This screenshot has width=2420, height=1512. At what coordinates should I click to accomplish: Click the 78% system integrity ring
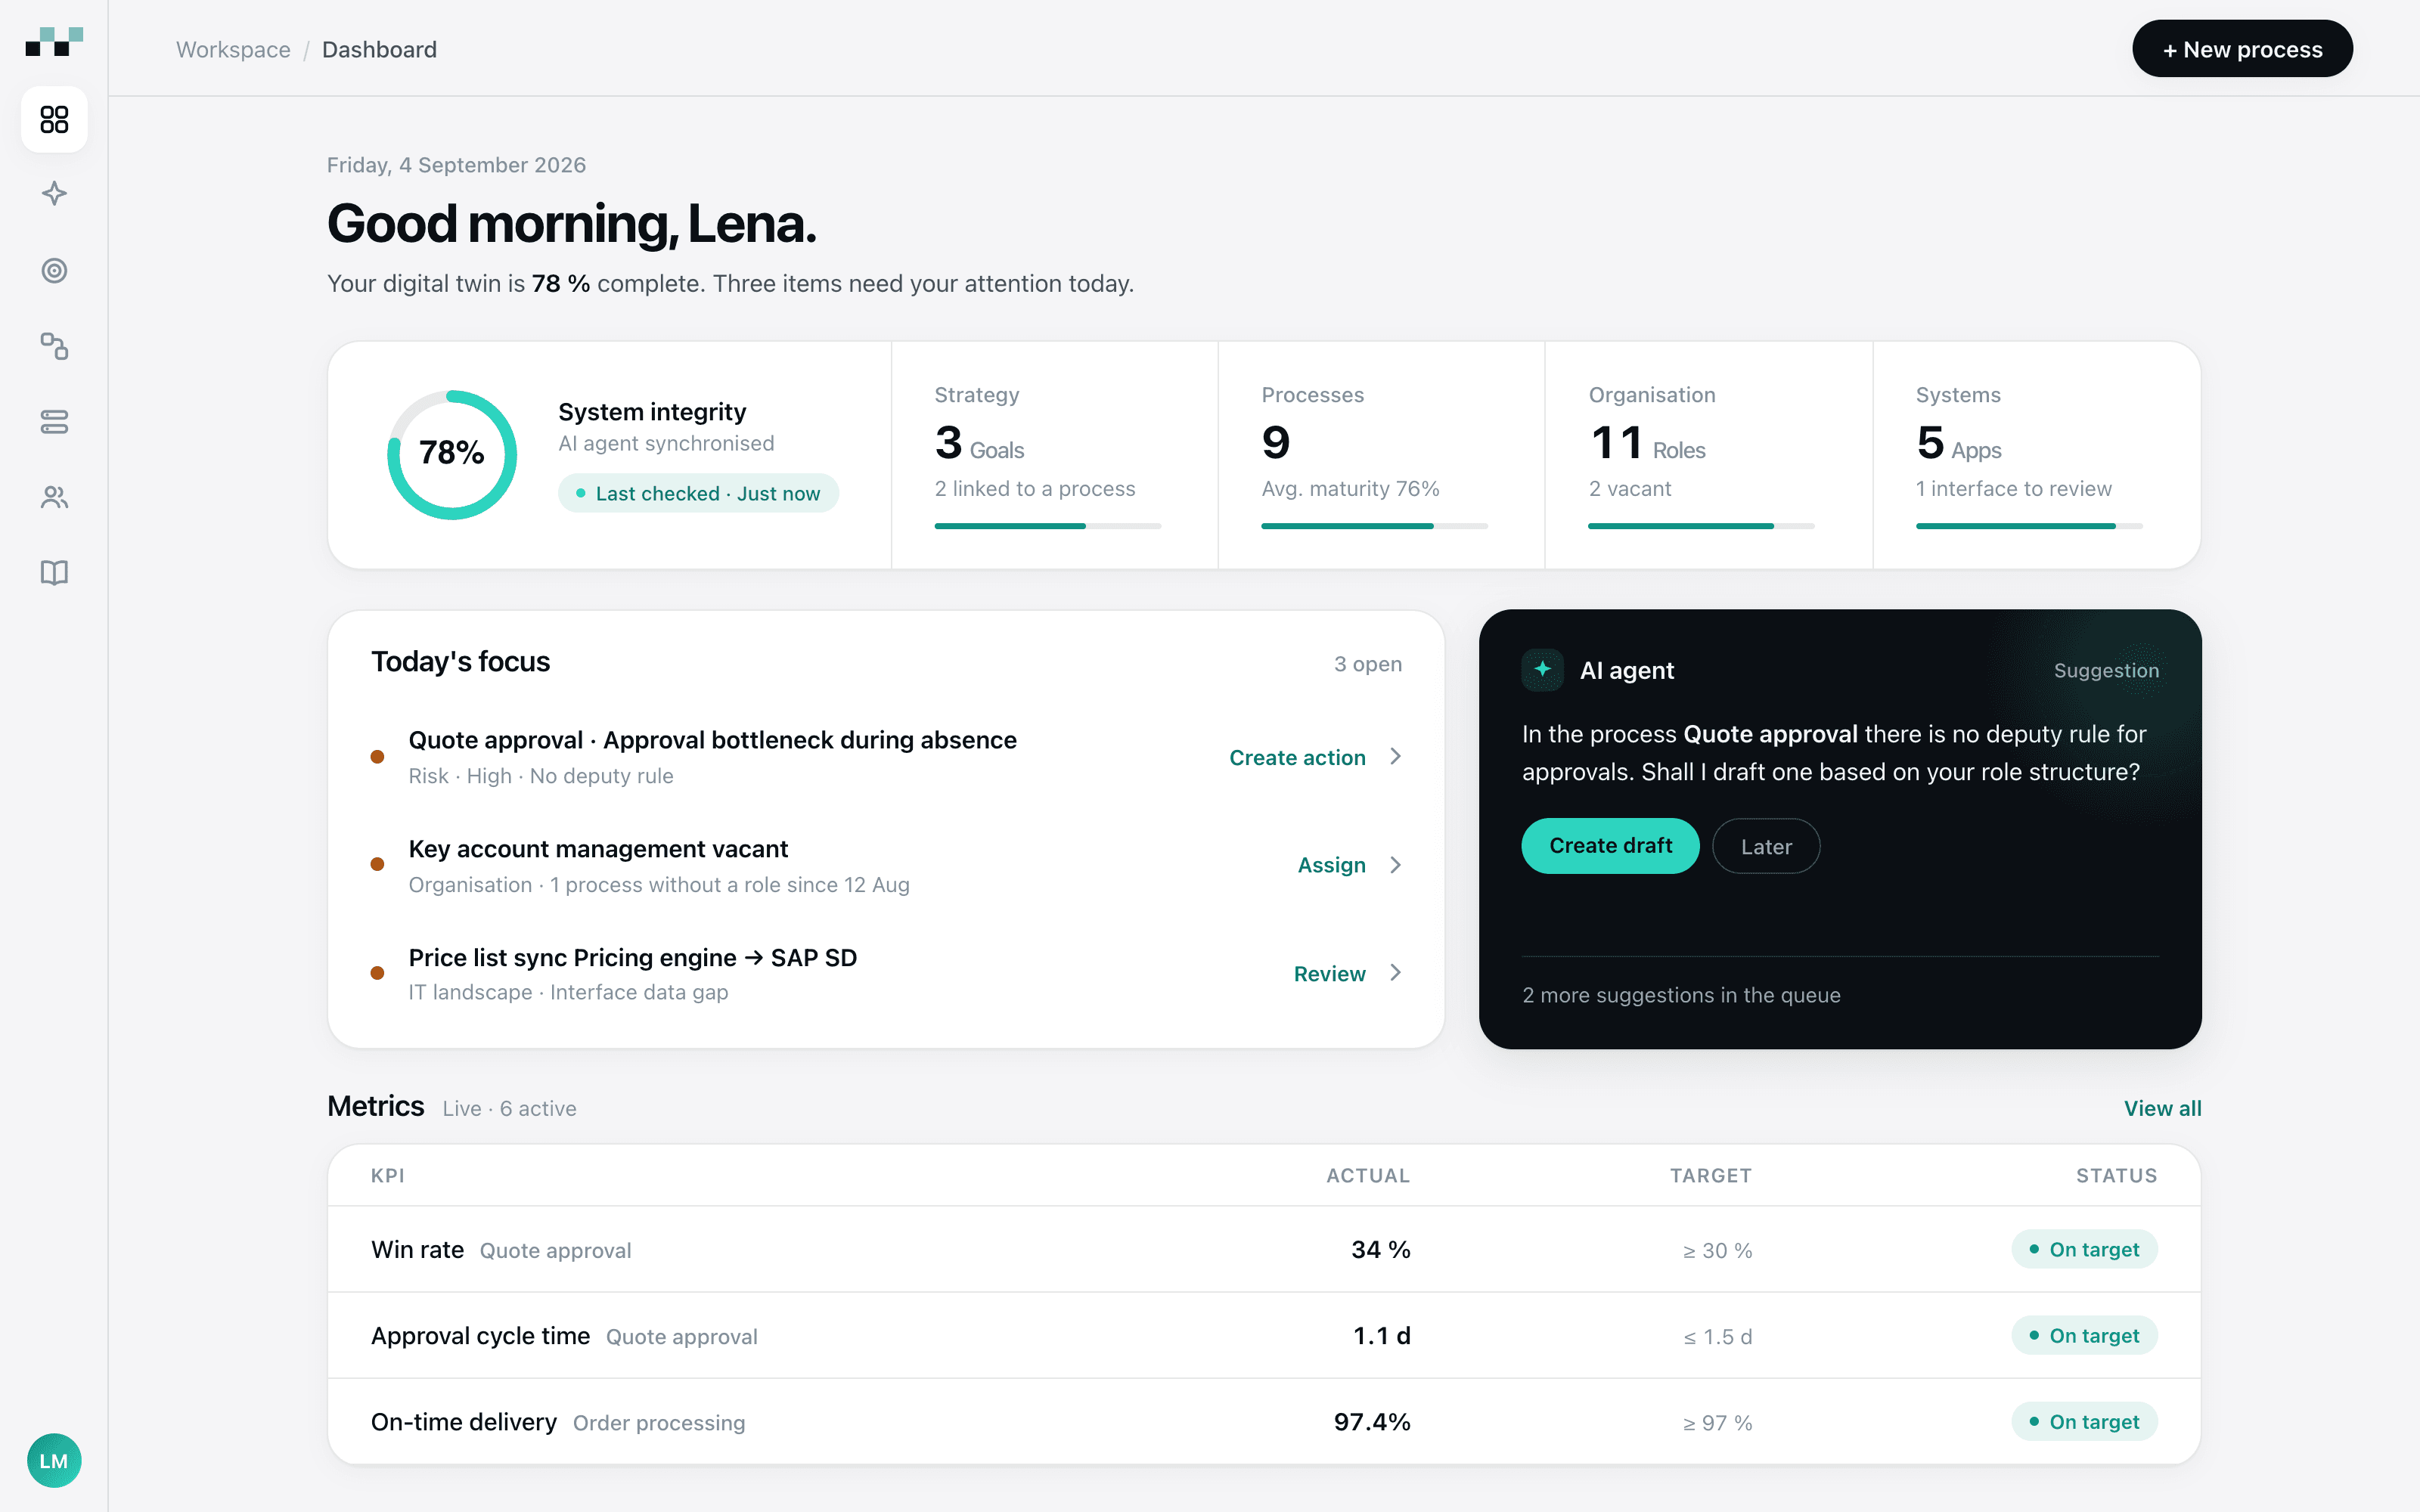click(452, 454)
